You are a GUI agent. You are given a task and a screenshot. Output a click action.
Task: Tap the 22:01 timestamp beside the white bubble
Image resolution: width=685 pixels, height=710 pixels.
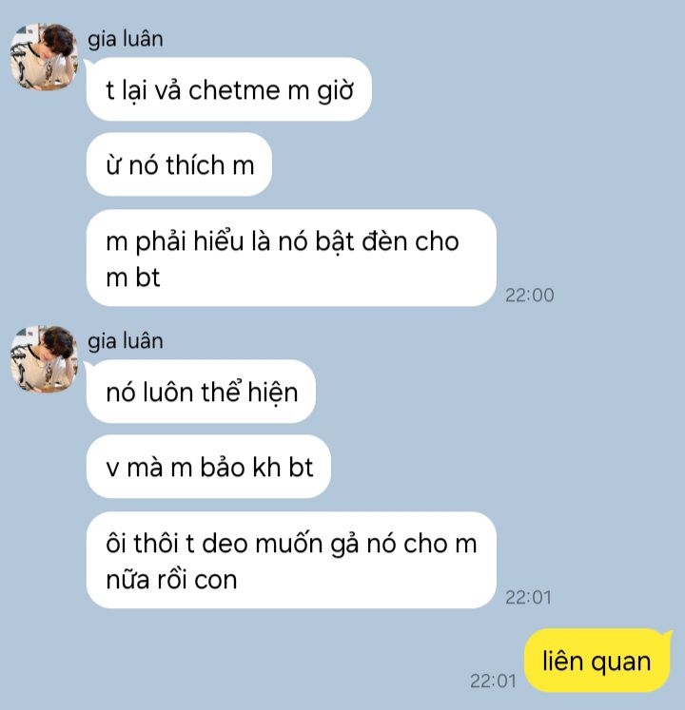click(x=528, y=597)
